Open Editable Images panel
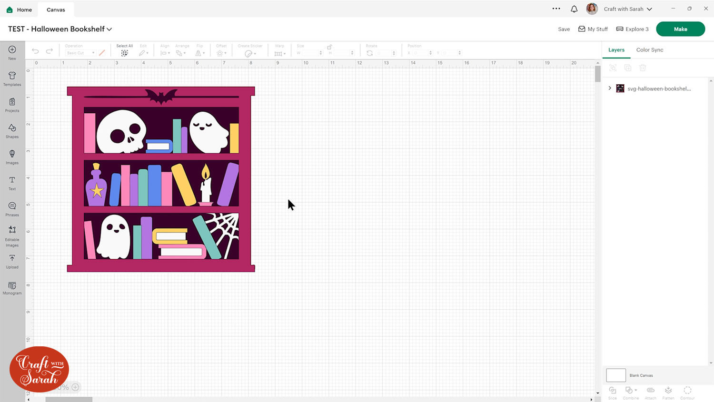Image resolution: width=714 pixels, height=402 pixels. point(12,235)
